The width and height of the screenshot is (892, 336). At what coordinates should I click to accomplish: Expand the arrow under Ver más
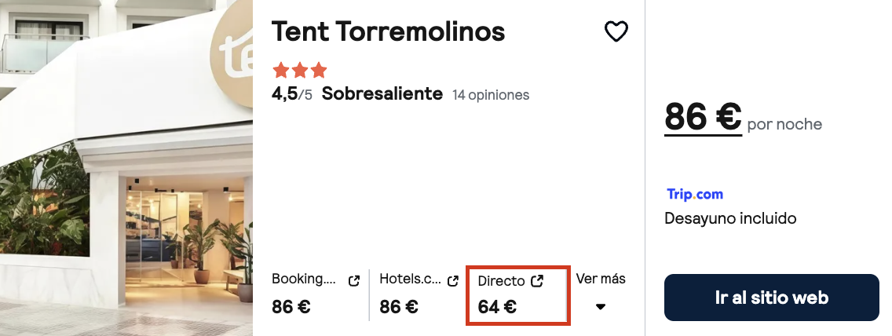[x=600, y=307]
